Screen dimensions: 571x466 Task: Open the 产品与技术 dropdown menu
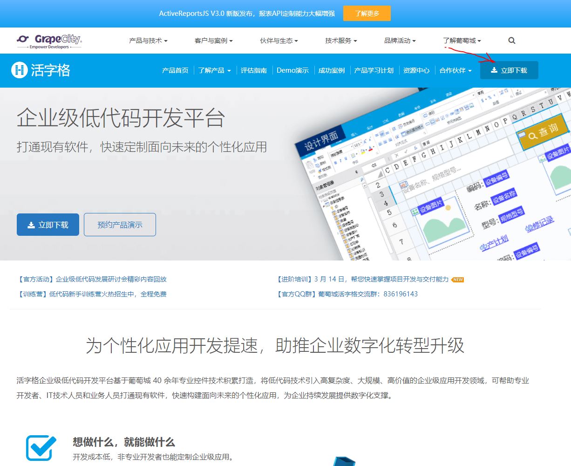(147, 41)
